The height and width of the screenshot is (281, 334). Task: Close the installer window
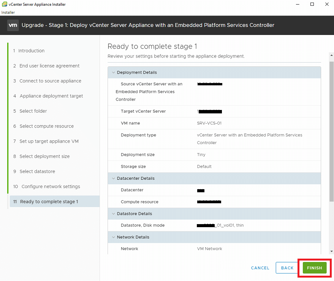[x=327, y=4]
